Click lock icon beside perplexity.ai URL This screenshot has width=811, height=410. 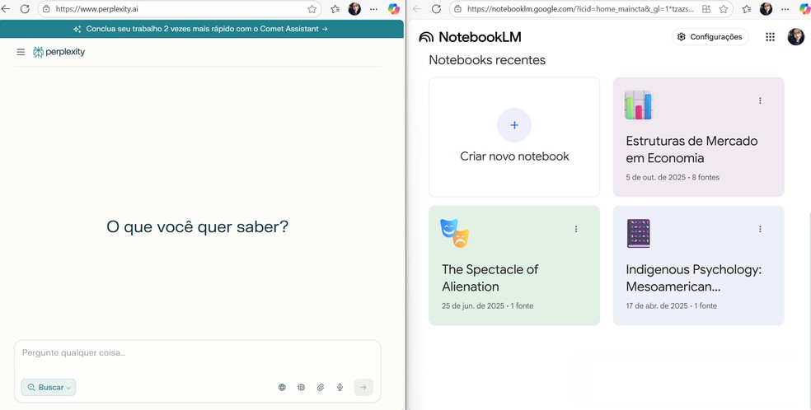click(46, 9)
